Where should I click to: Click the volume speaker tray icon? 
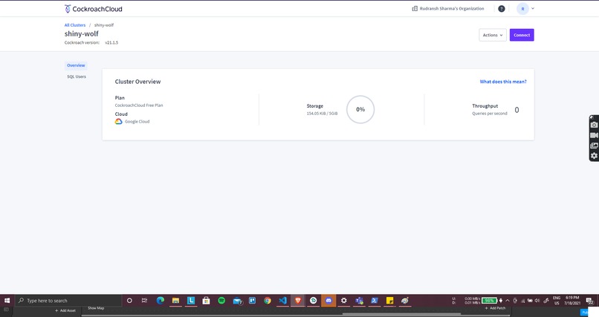coord(537,301)
